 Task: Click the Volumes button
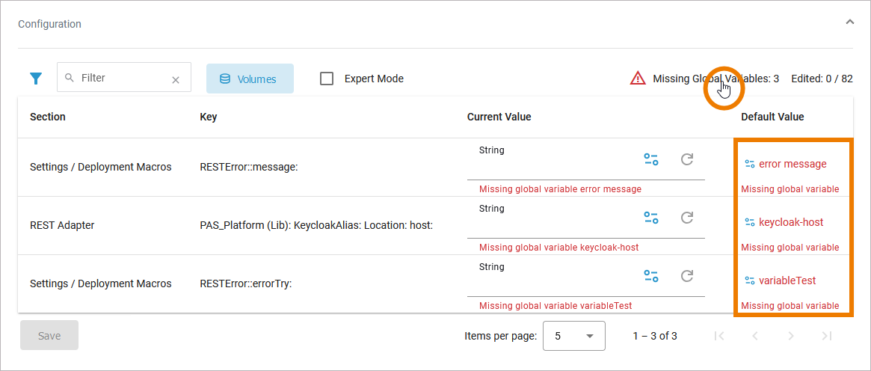pos(250,79)
